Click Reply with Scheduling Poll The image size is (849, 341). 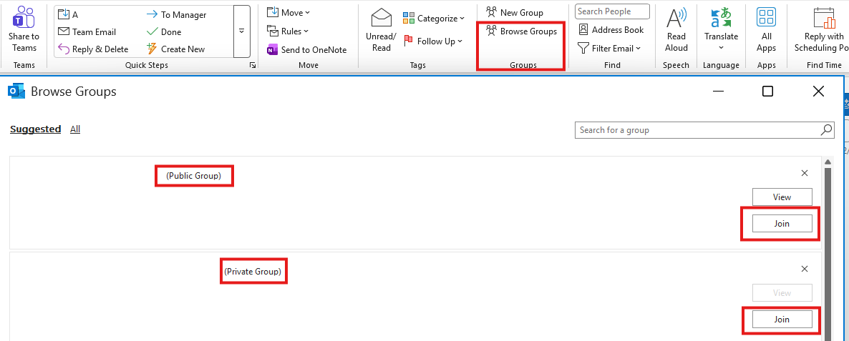820,30
